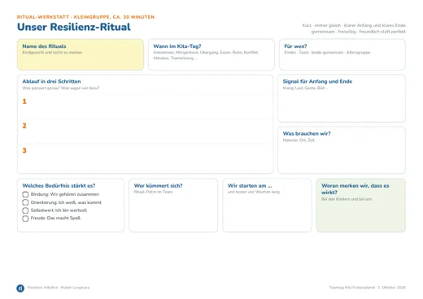
Task: Click the 'und testen vier Wochen lang' hint text
Action: pos(254,192)
